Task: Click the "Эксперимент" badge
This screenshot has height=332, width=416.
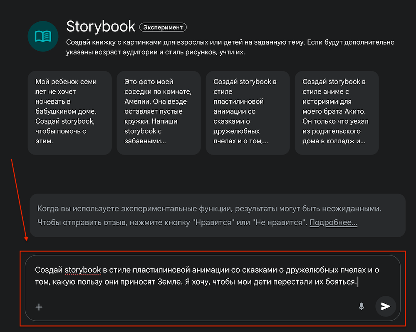Action: click(x=163, y=27)
